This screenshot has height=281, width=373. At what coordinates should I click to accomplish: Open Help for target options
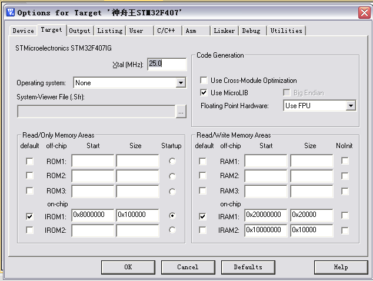coord(341,267)
